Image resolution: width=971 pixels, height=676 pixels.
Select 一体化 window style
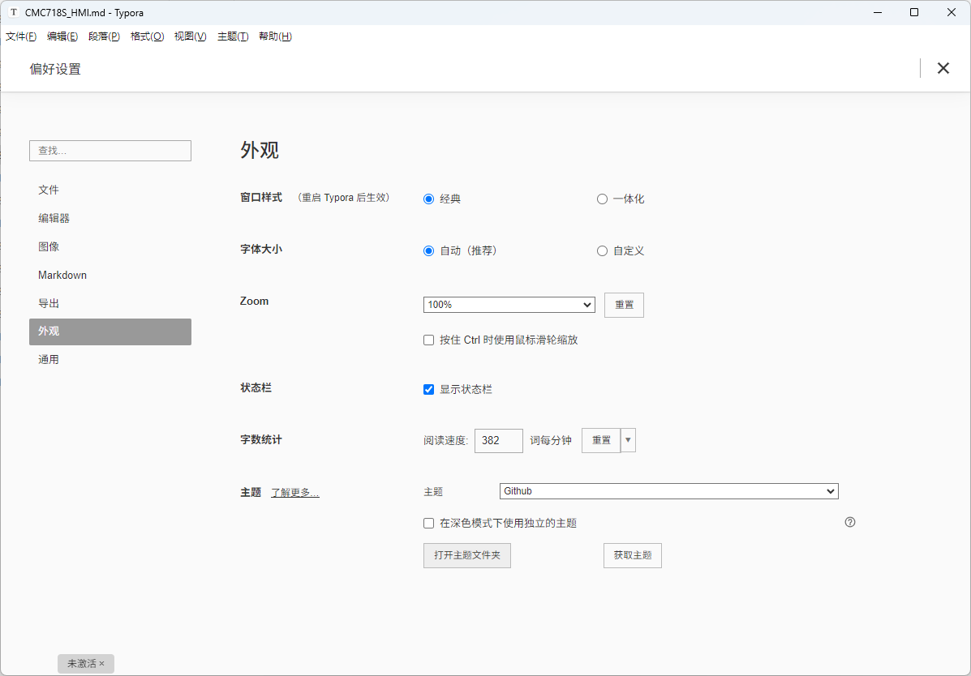coord(602,199)
